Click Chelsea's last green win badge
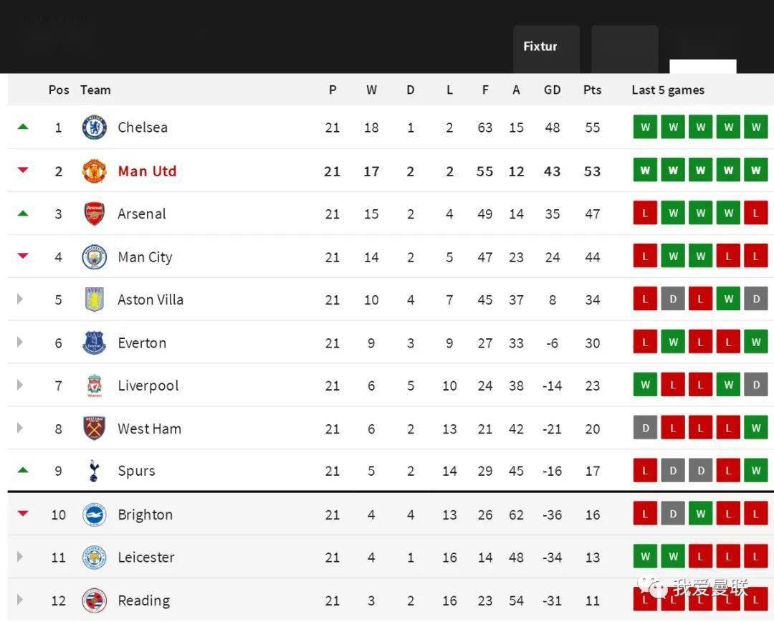This screenshot has width=774, height=622. 756,127
